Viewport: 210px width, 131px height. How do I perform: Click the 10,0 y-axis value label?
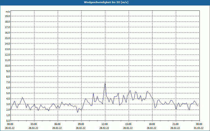click(7, 65)
